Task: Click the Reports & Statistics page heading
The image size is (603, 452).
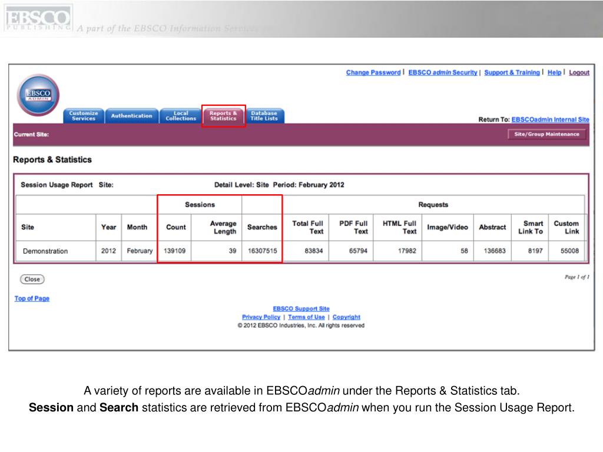Action: click(x=52, y=160)
